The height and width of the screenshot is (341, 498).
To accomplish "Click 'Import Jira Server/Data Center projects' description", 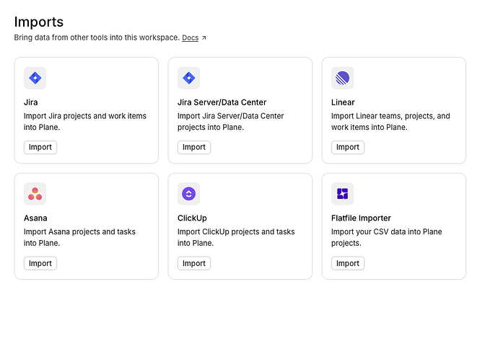I will coord(230,122).
